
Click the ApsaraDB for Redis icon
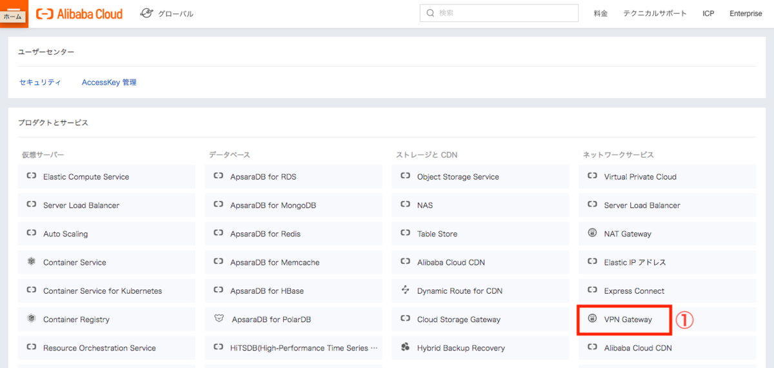click(x=218, y=233)
